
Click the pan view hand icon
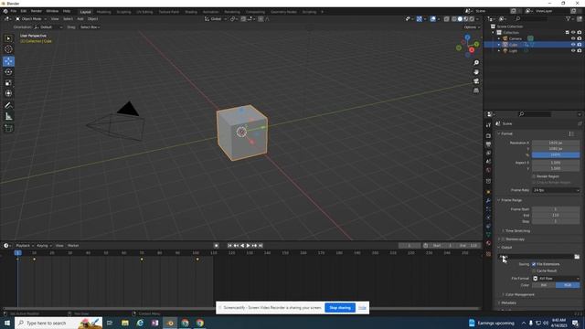pyautogui.click(x=476, y=72)
